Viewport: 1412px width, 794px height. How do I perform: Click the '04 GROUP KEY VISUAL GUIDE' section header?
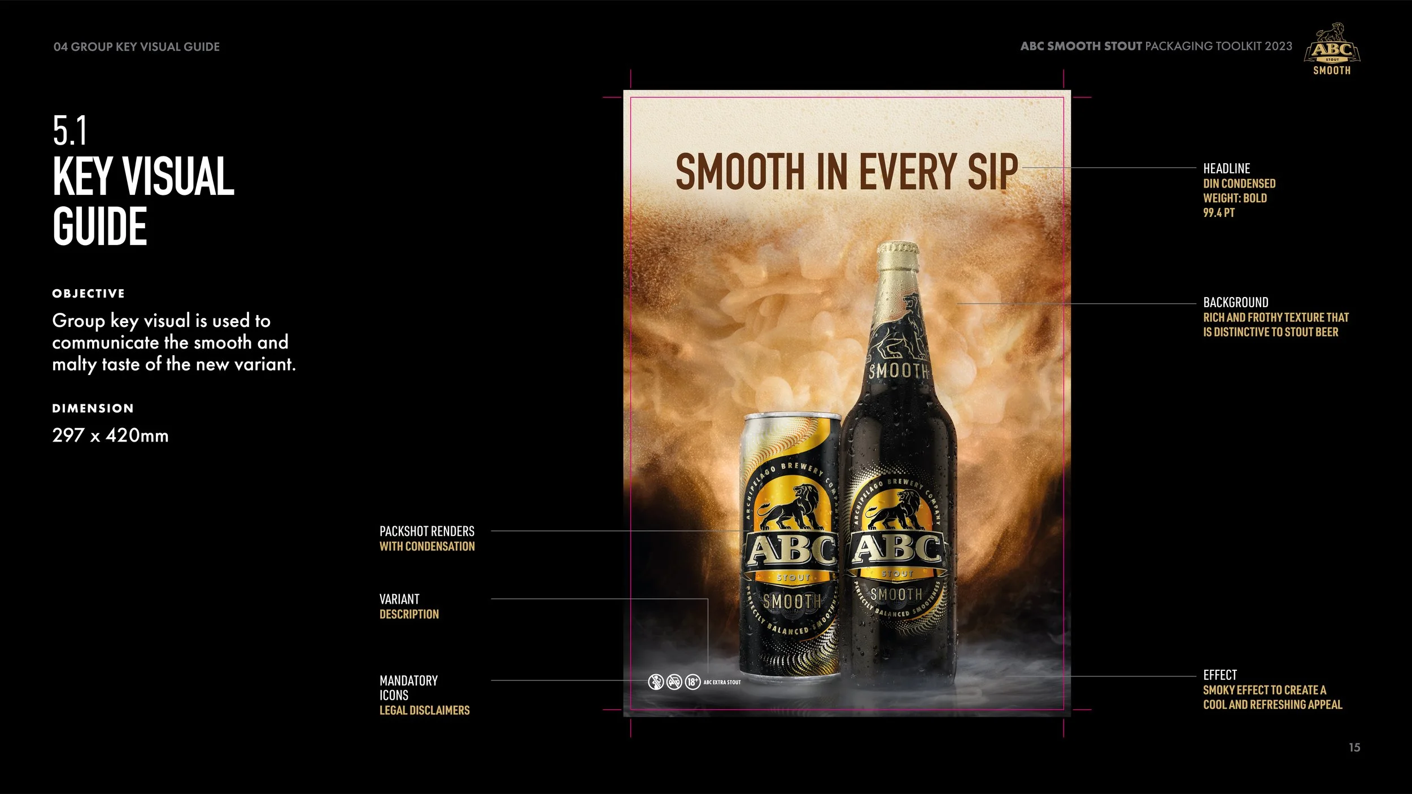point(136,47)
